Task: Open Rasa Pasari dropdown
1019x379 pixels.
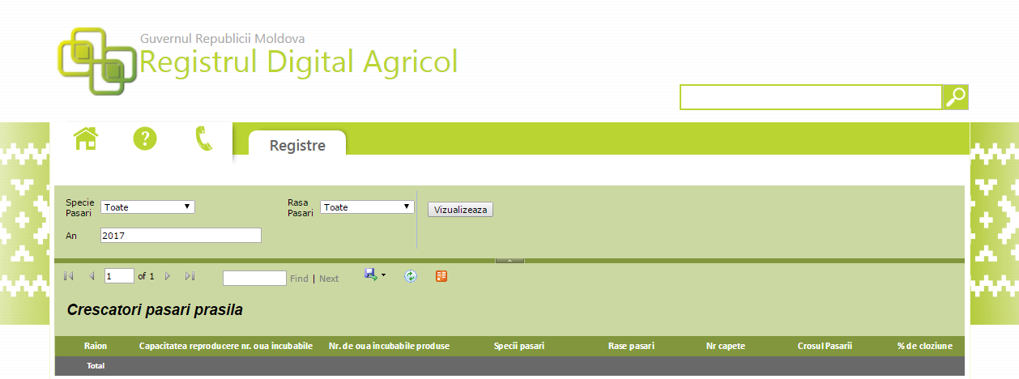Action: (367, 207)
